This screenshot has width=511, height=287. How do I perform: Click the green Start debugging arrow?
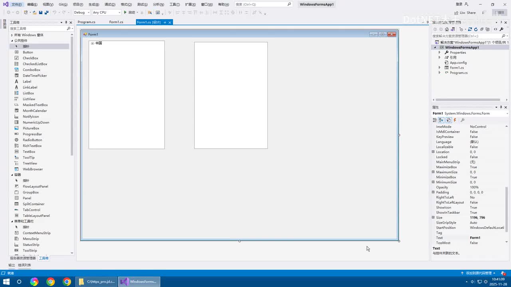[x=125, y=12]
